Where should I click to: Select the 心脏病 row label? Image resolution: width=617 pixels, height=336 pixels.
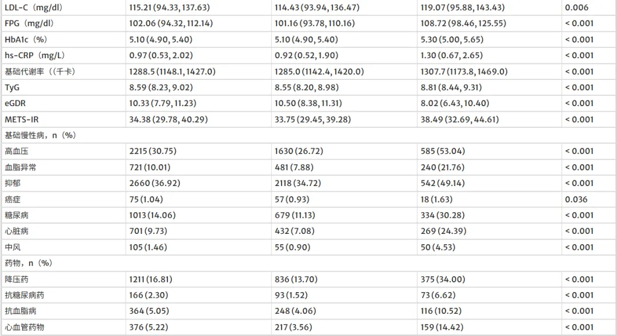point(17,231)
